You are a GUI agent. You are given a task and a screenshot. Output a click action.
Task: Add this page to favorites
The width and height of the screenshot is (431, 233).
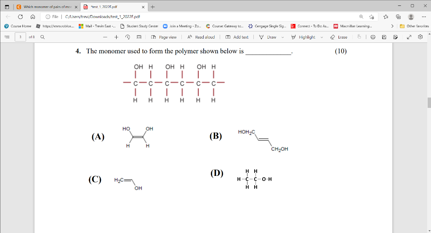click(x=372, y=17)
